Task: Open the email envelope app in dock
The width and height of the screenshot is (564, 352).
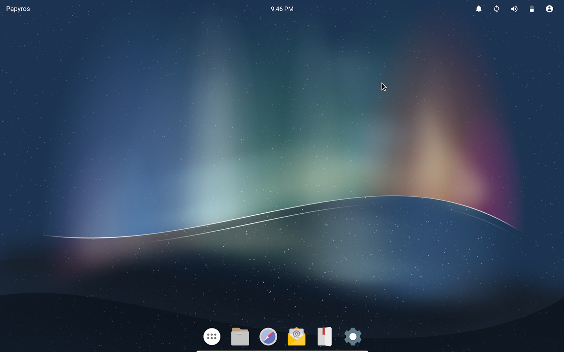Action: coord(296,337)
